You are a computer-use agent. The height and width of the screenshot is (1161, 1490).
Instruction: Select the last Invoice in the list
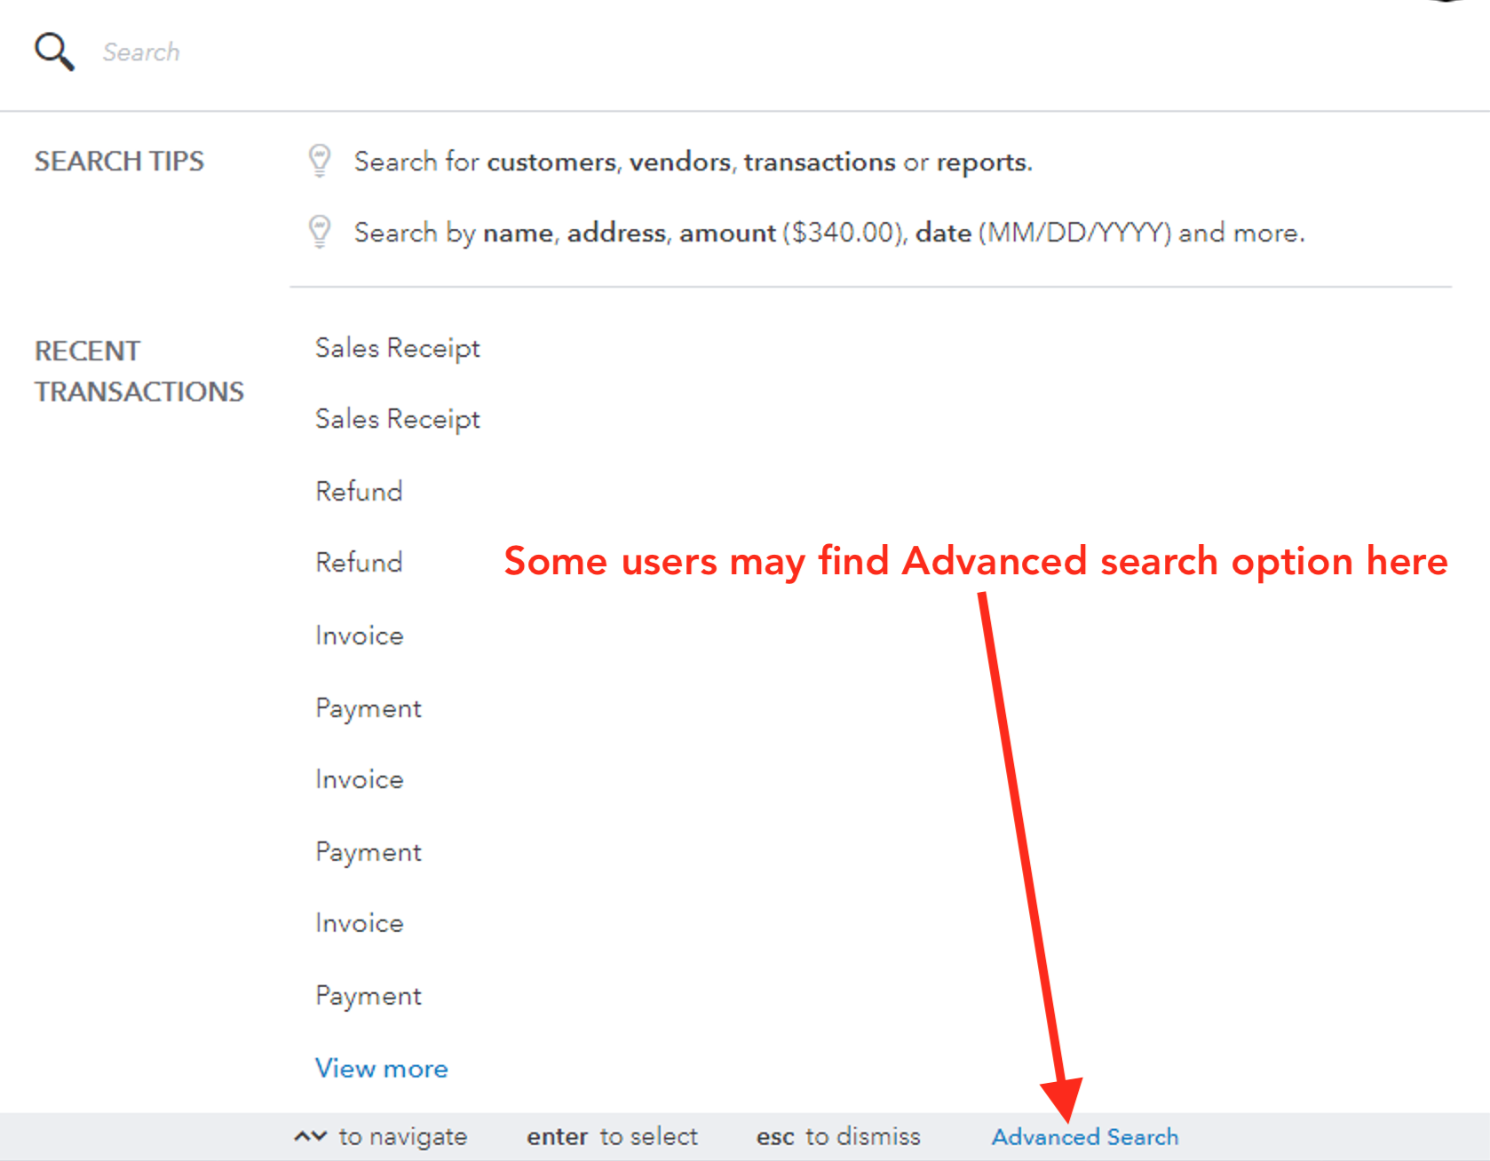click(x=359, y=923)
